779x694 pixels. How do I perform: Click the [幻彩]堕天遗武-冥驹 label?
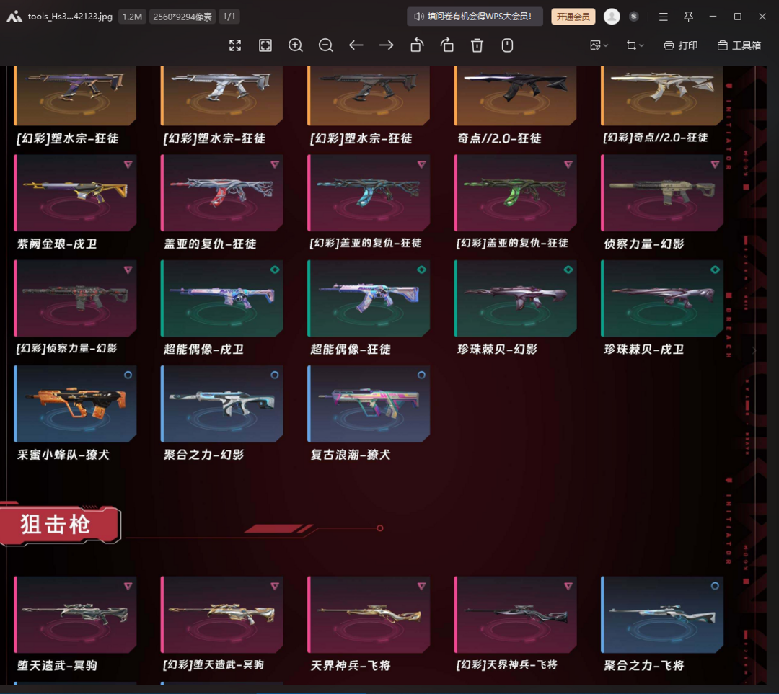213,665
